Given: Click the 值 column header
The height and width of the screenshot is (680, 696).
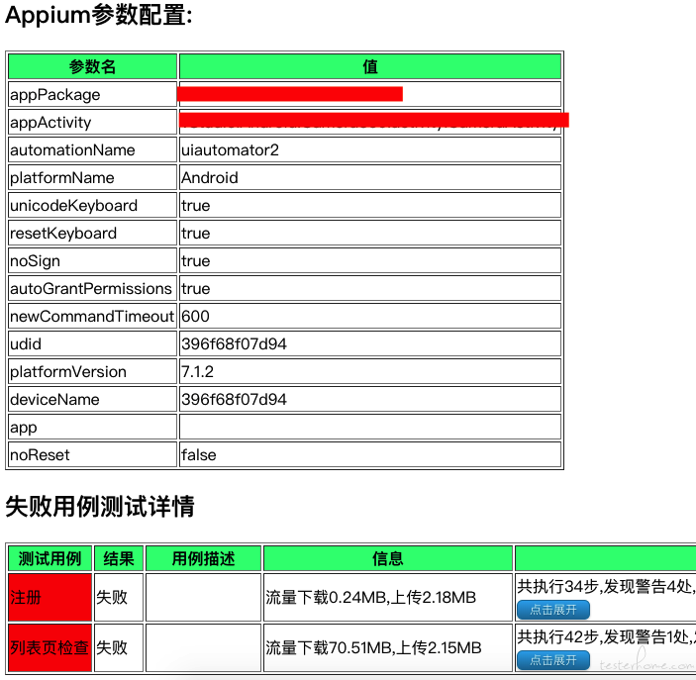Looking at the screenshot, I should tap(370, 66).
